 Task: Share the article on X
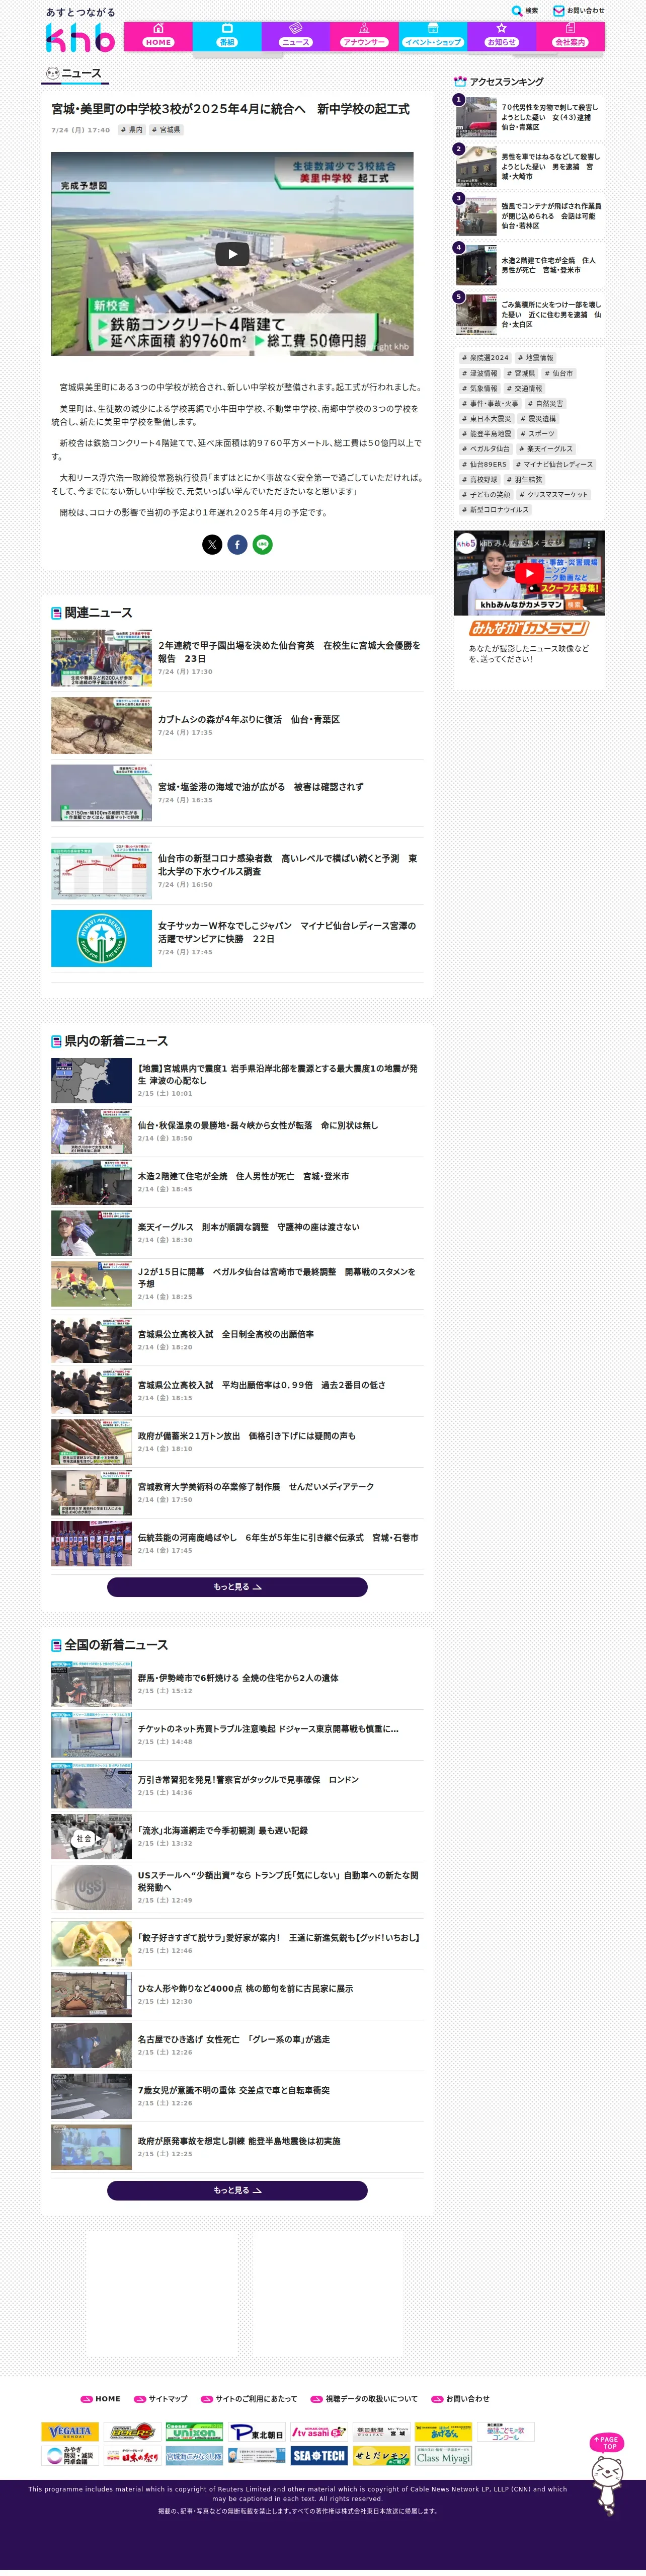tap(212, 544)
